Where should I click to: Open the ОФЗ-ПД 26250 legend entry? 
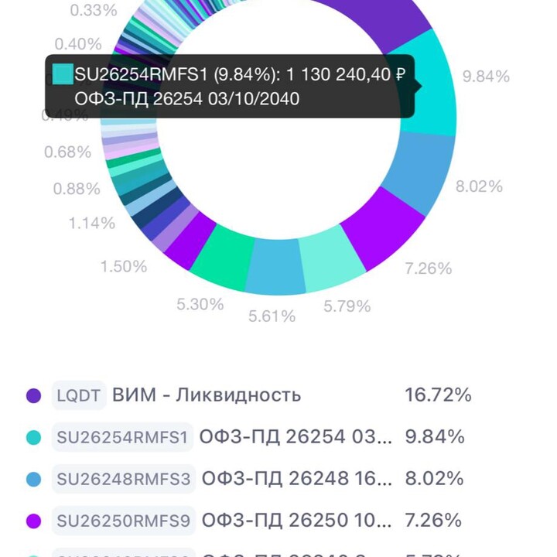(297, 521)
